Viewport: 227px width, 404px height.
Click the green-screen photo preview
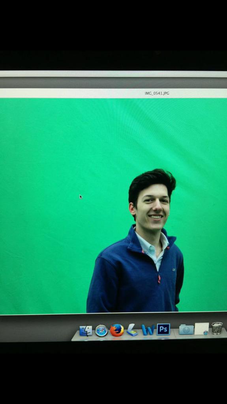tap(114, 206)
